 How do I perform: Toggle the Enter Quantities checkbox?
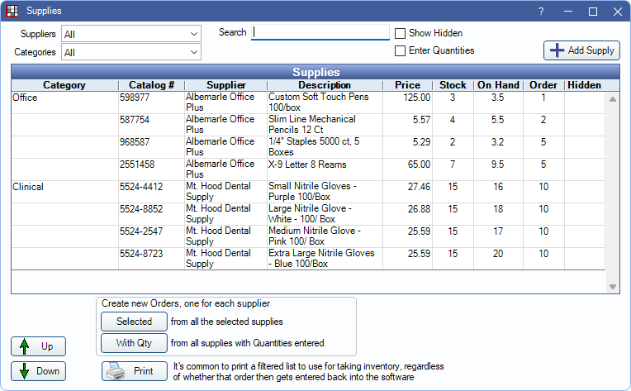401,50
